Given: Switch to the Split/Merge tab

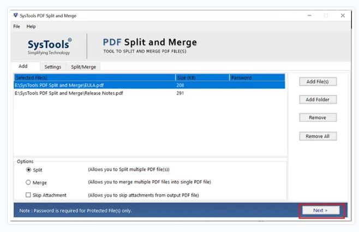Looking at the screenshot, I should [83, 67].
